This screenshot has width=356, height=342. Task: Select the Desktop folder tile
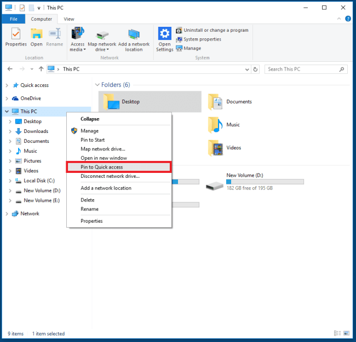[x=150, y=102]
